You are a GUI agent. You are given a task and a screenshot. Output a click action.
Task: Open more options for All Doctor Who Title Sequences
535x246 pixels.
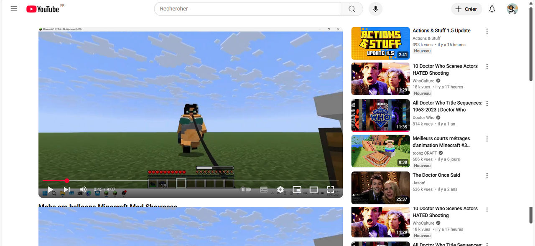click(487, 103)
